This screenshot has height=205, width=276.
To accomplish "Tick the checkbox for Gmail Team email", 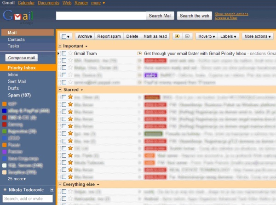I will pos(64,53).
